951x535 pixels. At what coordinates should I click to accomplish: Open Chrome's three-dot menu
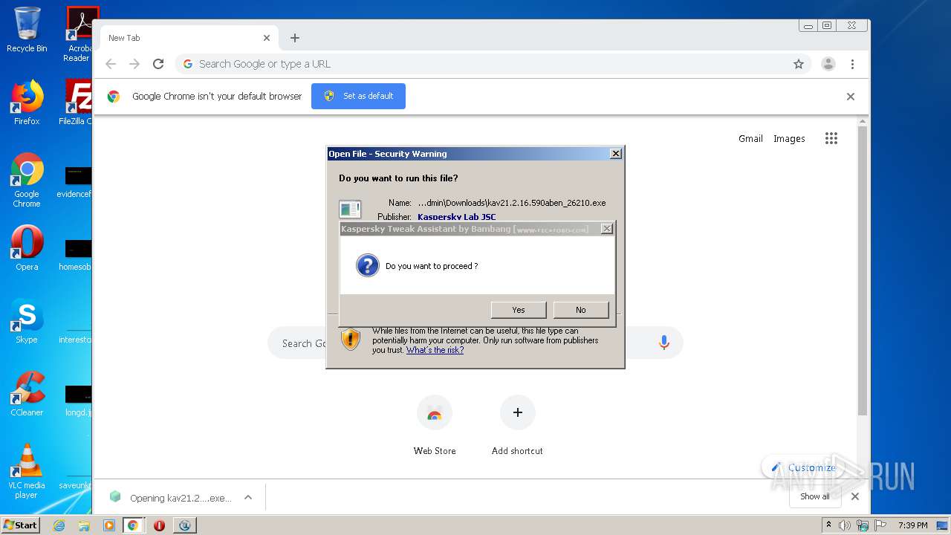(x=853, y=64)
